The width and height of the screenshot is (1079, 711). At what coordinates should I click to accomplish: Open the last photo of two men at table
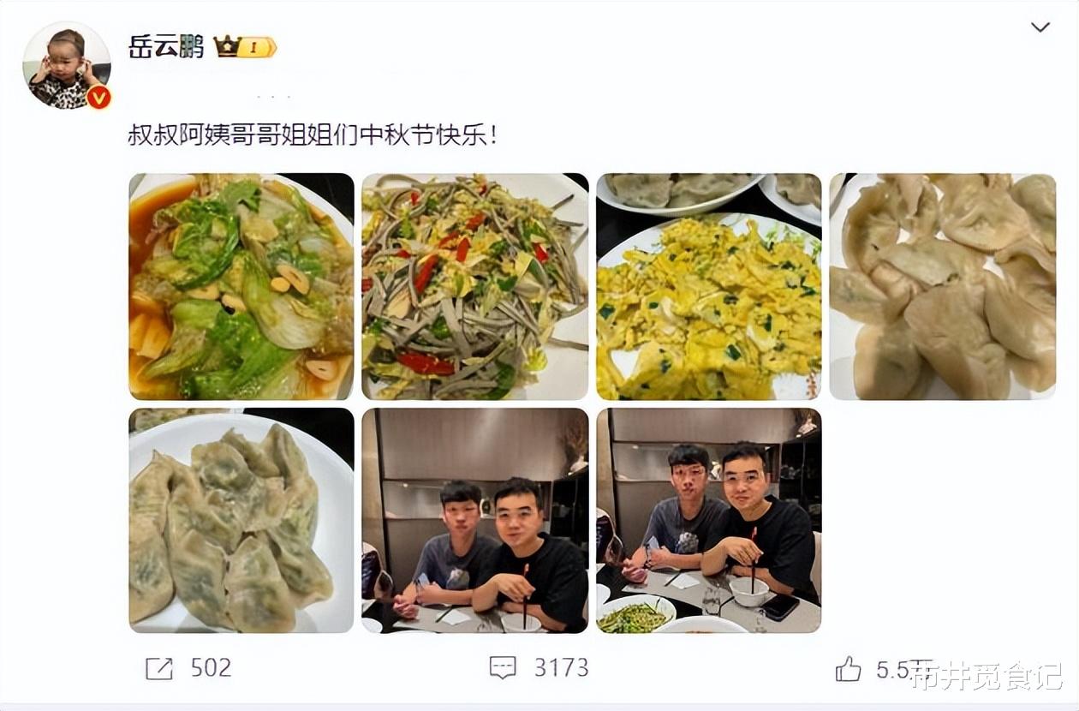click(709, 521)
